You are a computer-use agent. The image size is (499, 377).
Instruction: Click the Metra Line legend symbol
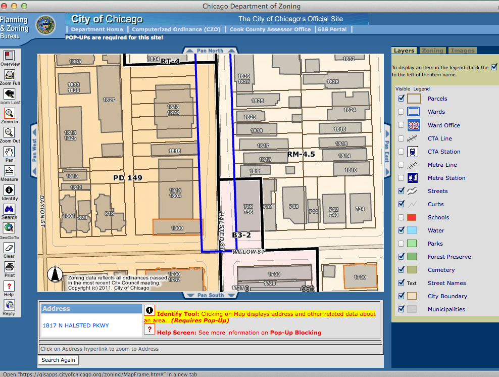(x=412, y=165)
